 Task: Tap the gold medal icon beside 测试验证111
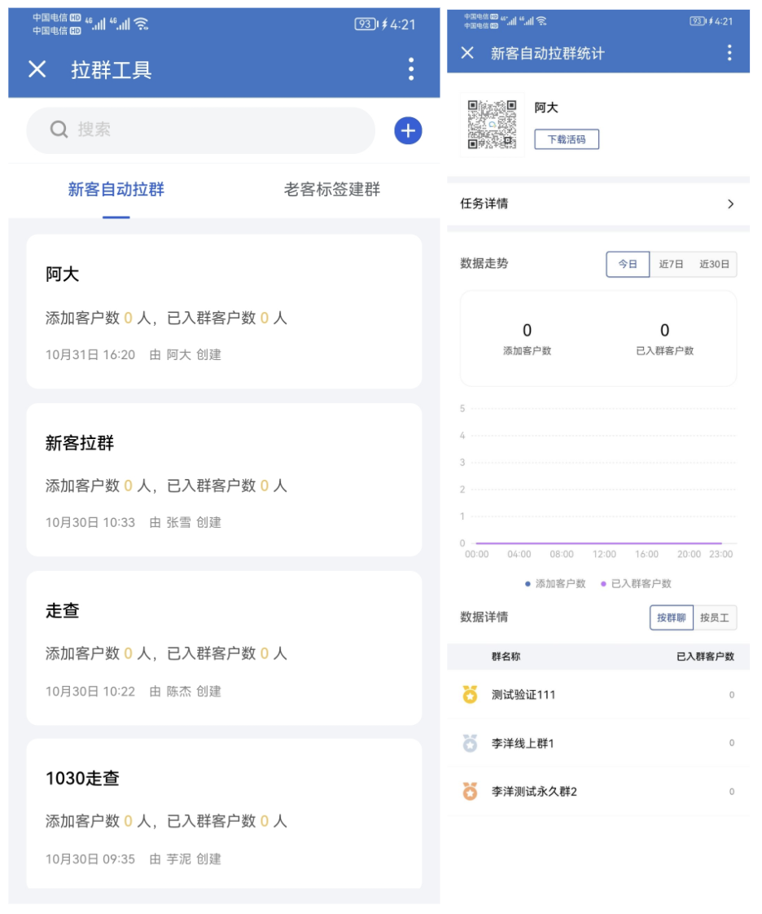[x=470, y=695]
